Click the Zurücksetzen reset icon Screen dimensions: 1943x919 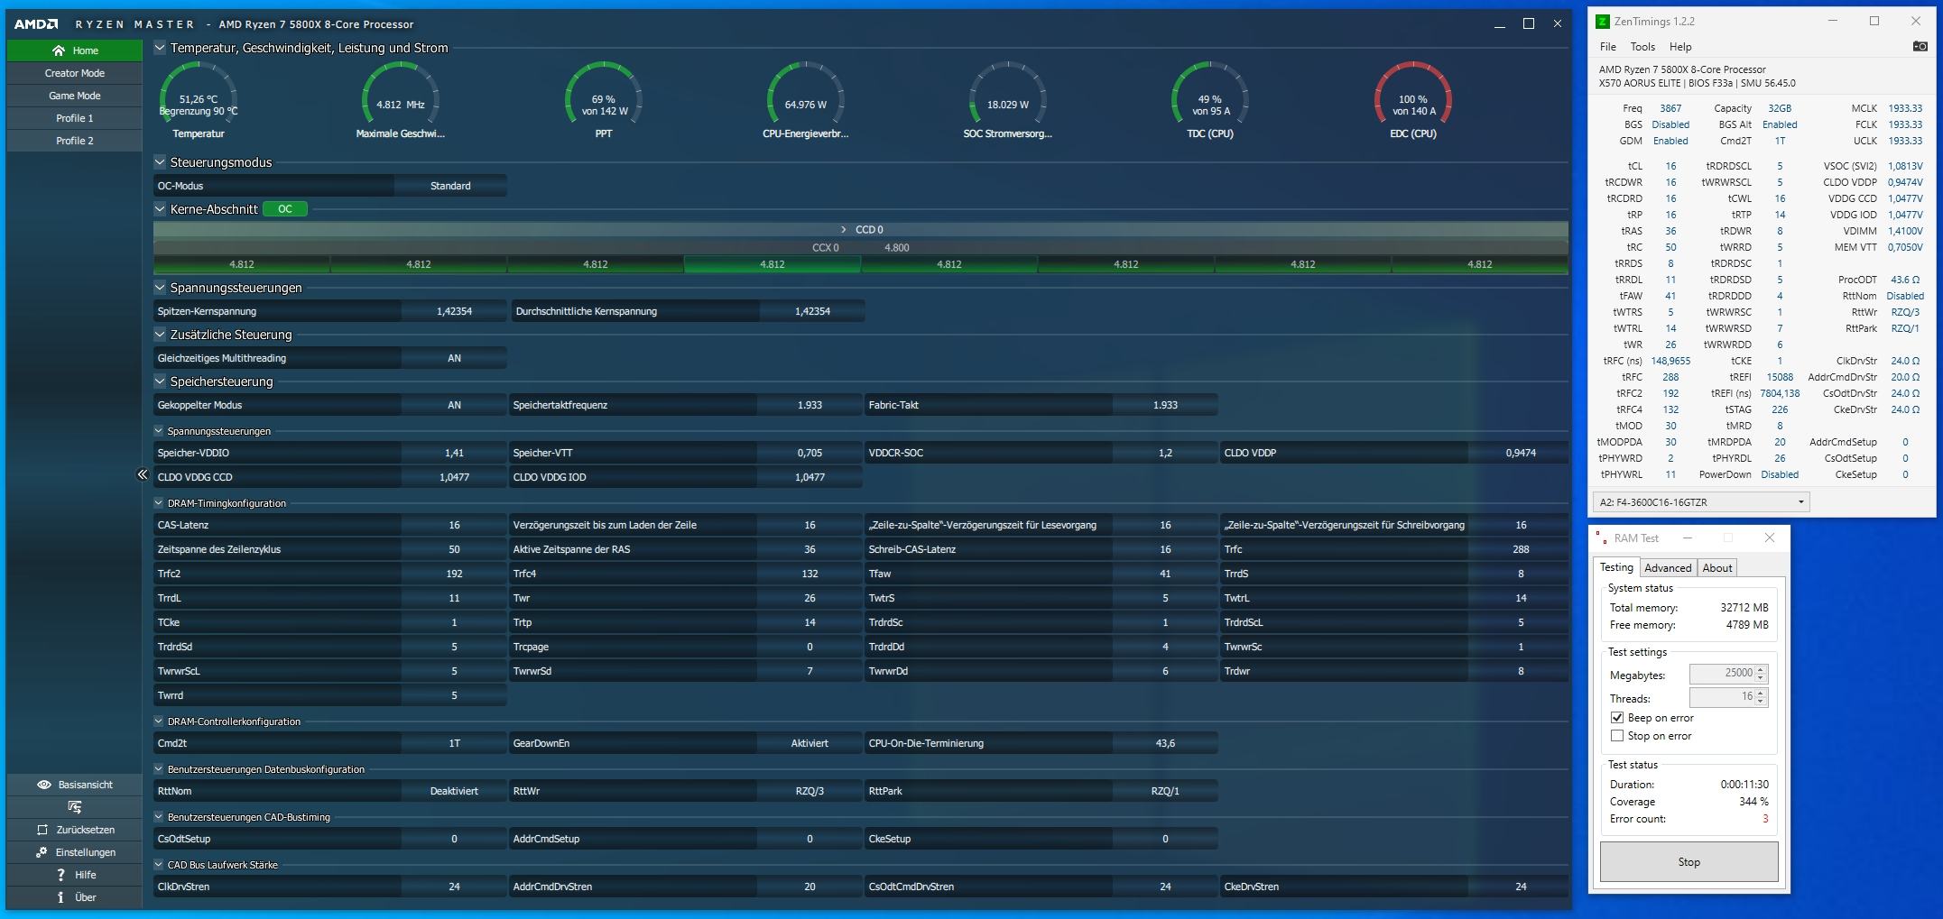pyautogui.click(x=42, y=830)
